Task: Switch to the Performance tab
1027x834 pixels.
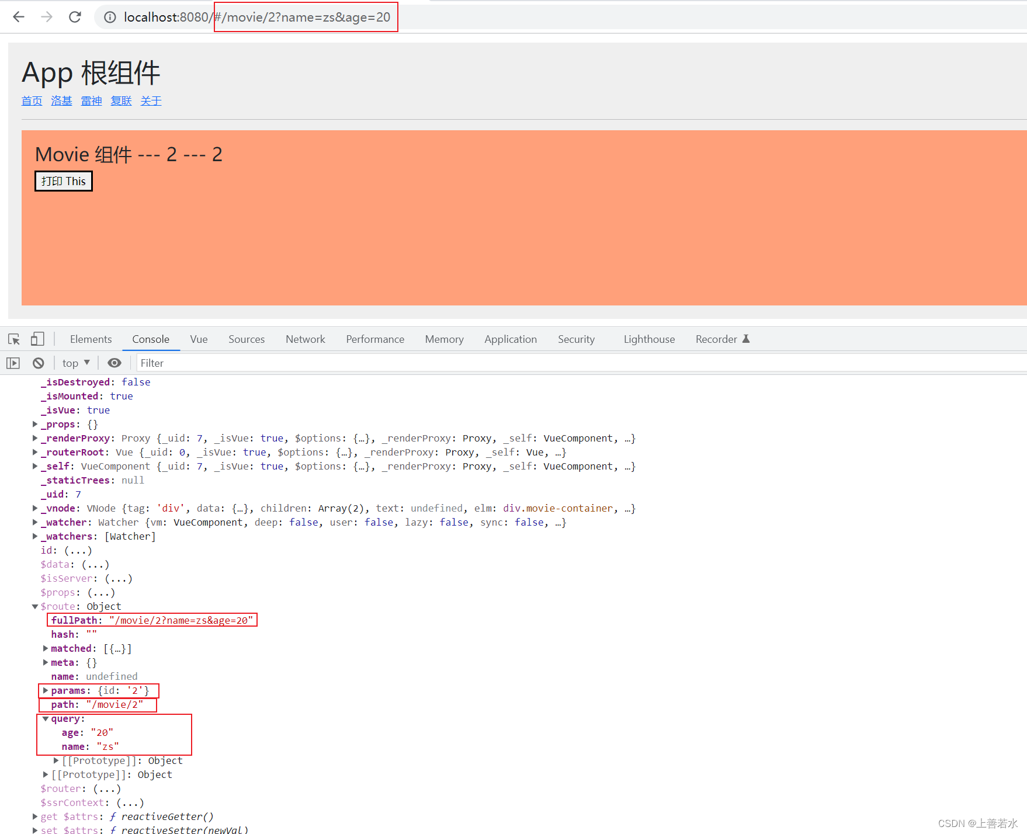Action: 375,339
